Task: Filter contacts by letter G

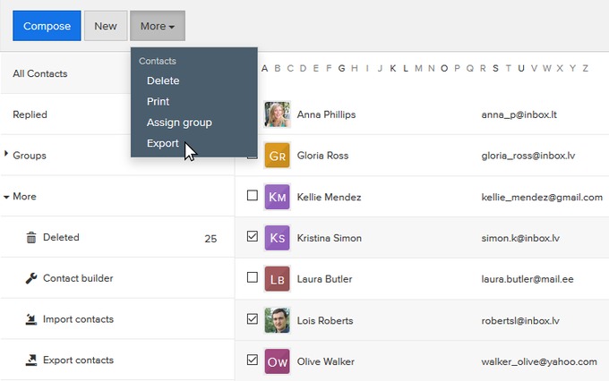Action: click(x=342, y=69)
